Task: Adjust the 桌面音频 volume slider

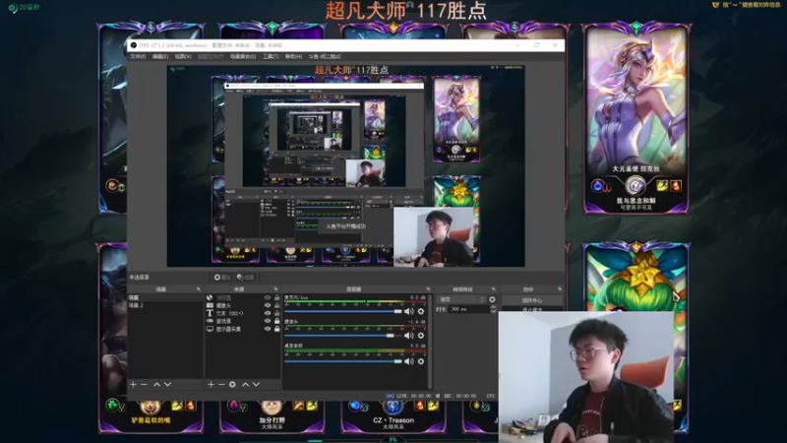Action: click(x=343, y=361)
